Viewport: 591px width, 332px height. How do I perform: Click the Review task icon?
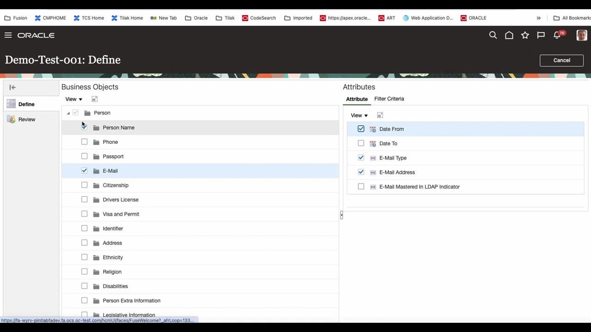click(x=11, y=119)
